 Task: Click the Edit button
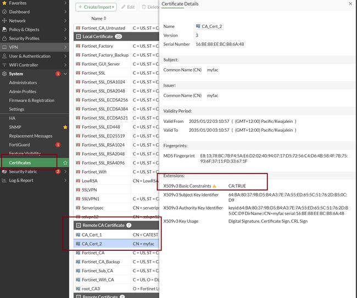128,7
